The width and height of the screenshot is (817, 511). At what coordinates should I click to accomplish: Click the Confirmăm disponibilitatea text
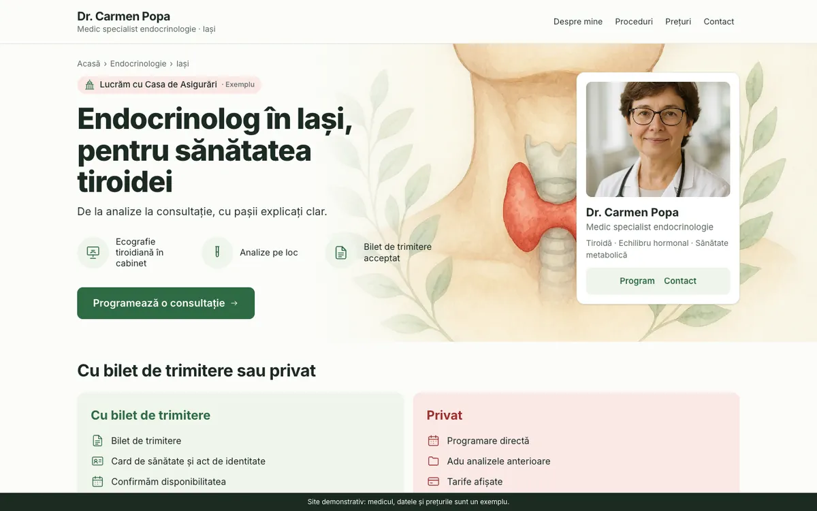(x=169, y=482)
